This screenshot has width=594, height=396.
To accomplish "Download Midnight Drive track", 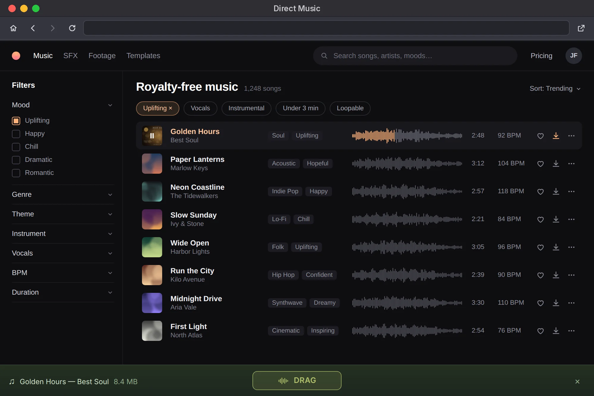I will pos(556,303).
